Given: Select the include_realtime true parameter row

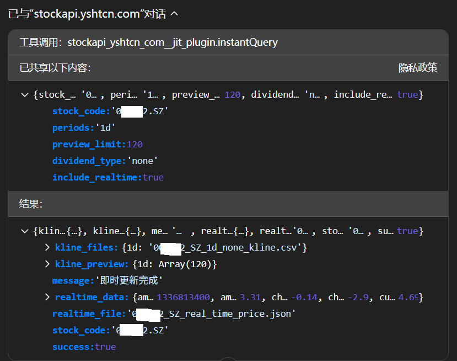Looking at the screenshot, I should pos(108,177).
